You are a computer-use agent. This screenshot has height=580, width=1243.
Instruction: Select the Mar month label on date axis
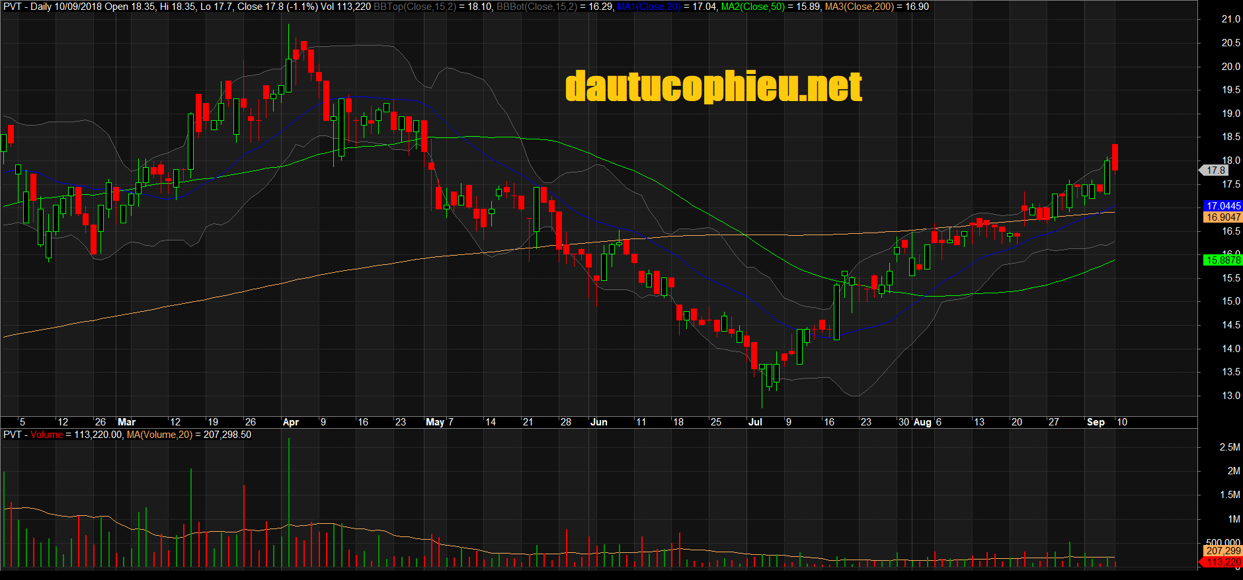click(126, 422)
